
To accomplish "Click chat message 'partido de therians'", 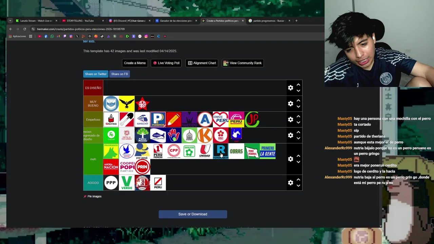I will [x=369, y=136].
